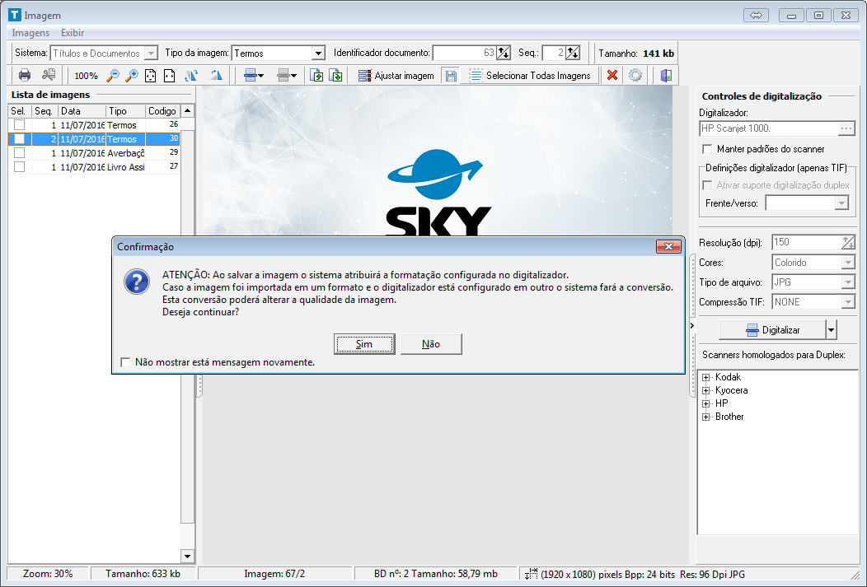Close the Confirmação dialog

[x=668, y=246]
